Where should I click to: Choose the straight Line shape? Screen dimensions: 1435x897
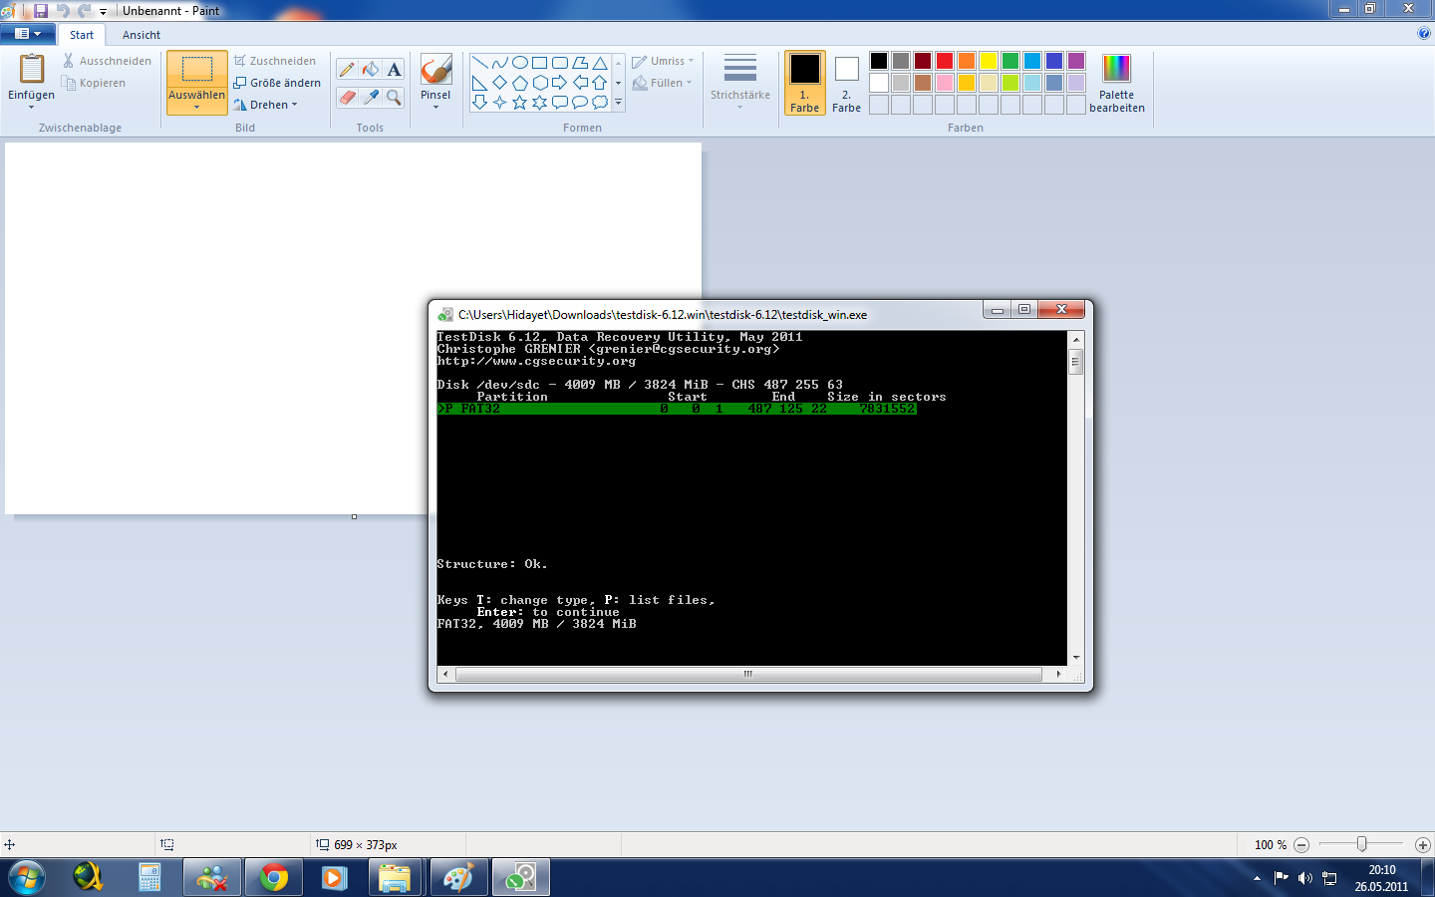click(x=479, y=63)
